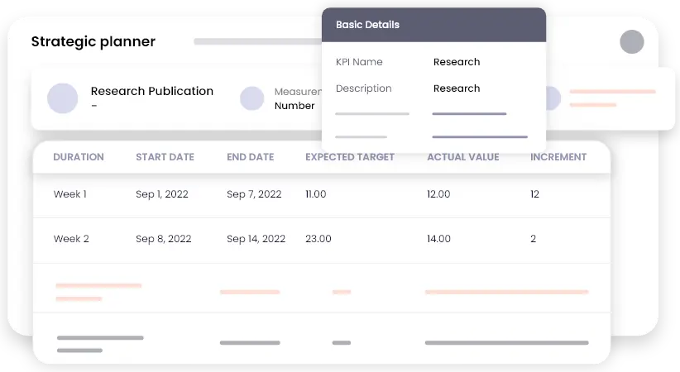Click the Sep 1, 2022 start date
This screenshot has width=680, height=372.
[162, 194]
